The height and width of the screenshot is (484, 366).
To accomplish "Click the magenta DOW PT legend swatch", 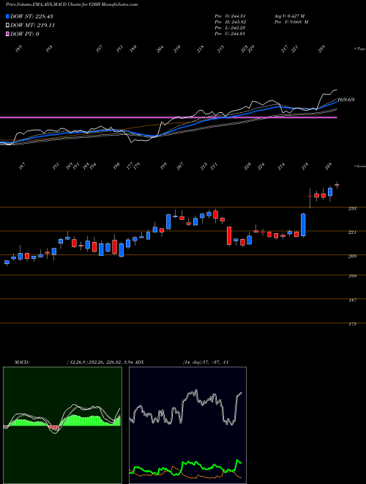I will click(7, 34).
